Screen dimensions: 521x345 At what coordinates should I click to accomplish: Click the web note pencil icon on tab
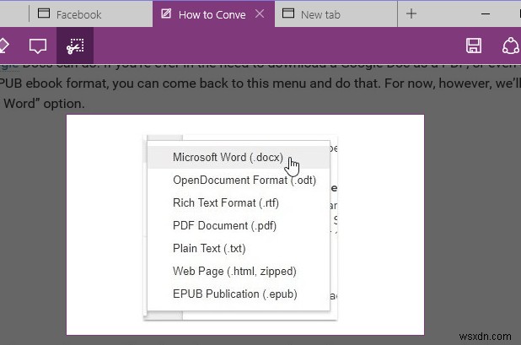click(x=166, y=13)
